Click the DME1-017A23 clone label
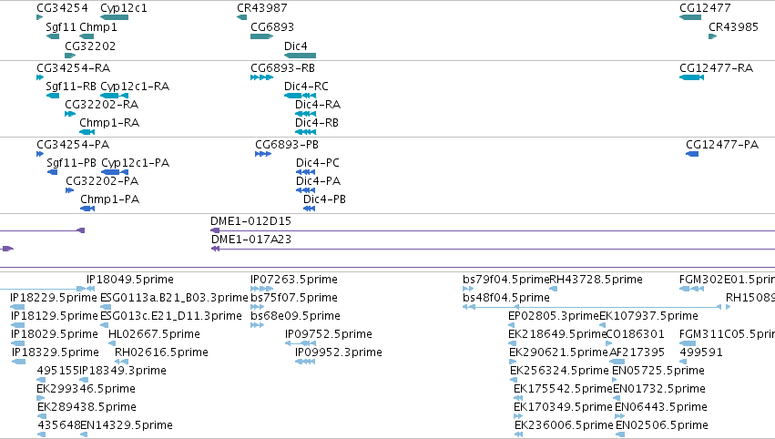This screenshot has width=775, height=439. 251,240
